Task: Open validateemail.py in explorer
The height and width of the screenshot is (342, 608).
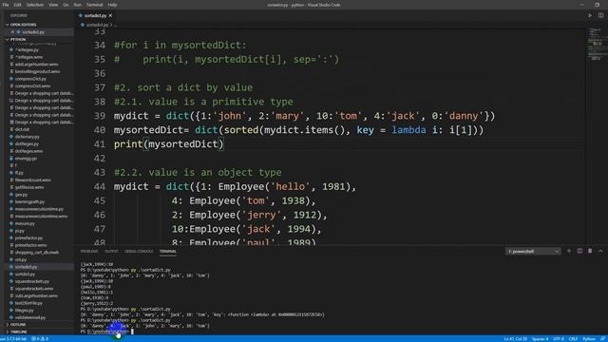Action: [x=29, y=317]
